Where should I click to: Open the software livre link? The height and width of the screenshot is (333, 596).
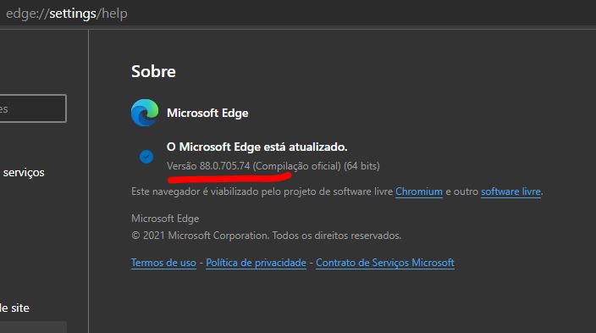[x=510, y=191]
